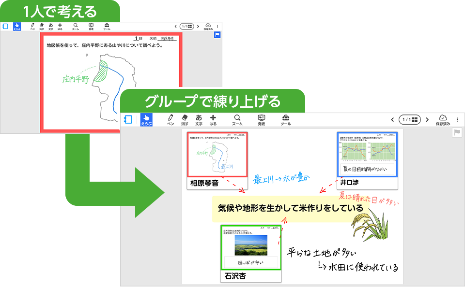Activate ズーム magnifier in the group window

point(237,120)
